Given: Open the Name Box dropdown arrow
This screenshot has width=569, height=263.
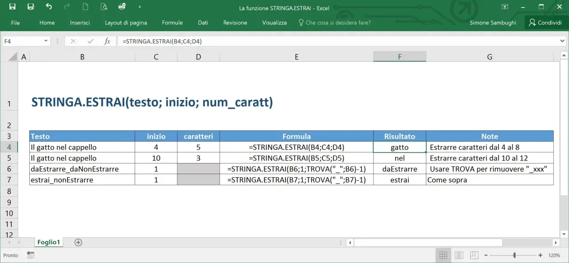Looking at the screenshot, I should pyautogui.click(x=46, y=41).
